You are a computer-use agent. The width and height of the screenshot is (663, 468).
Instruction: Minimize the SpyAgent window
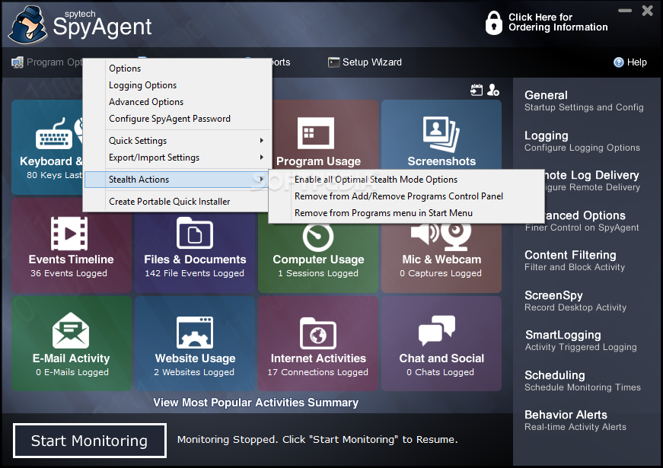625,11
